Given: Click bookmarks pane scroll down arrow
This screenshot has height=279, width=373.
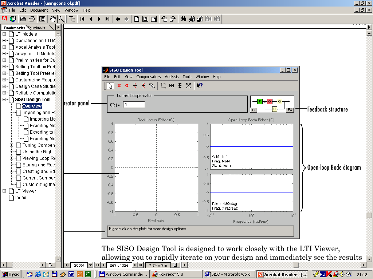Looking at the screenshot, I should [58, 259].
